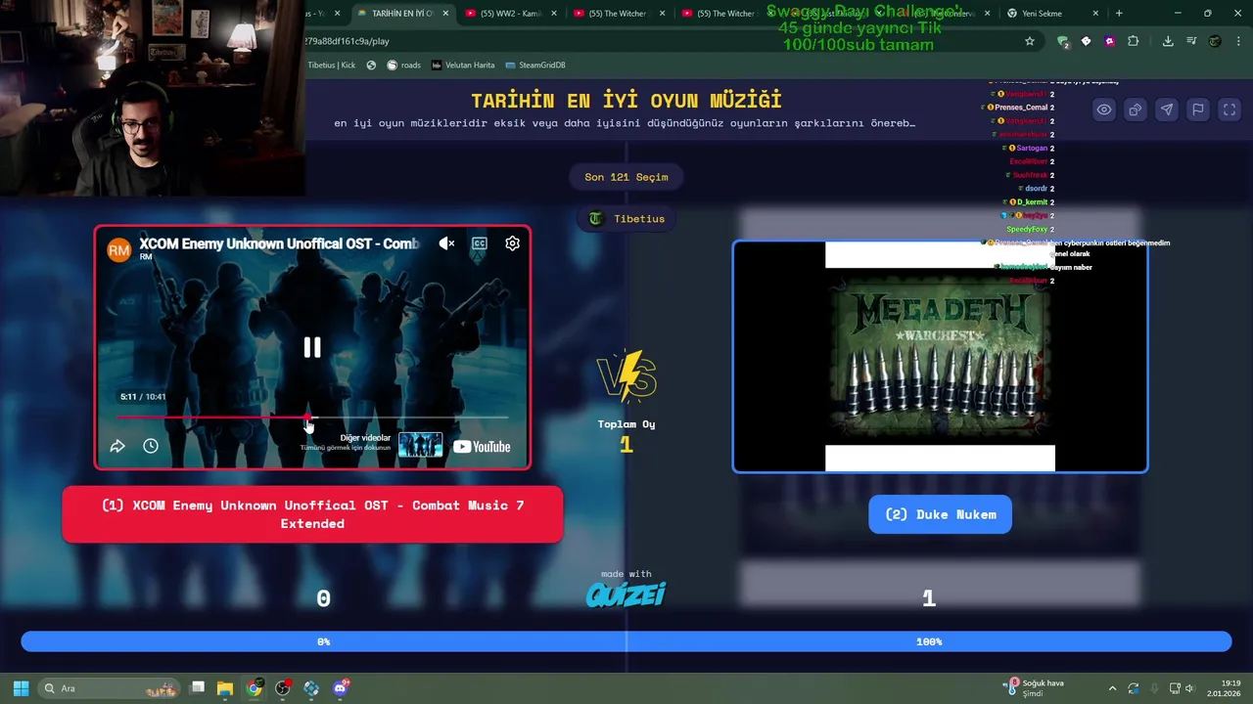
Task: Seek the XCOM video progress bar
Action: [x=312, y=418]
